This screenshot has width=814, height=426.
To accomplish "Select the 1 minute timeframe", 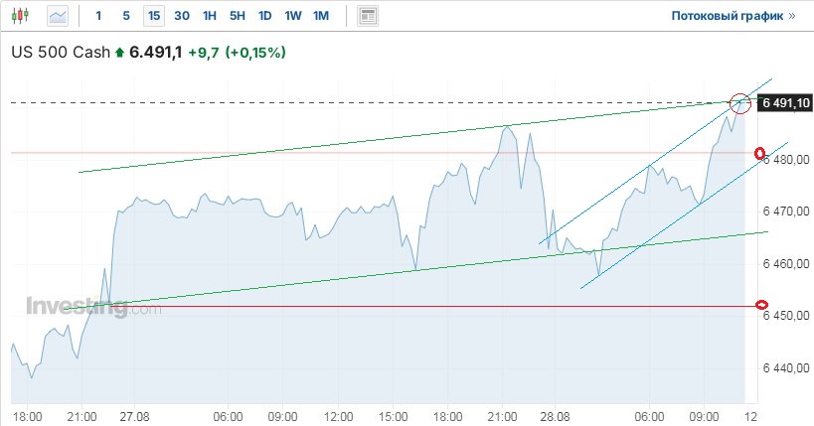I will 97,16.
